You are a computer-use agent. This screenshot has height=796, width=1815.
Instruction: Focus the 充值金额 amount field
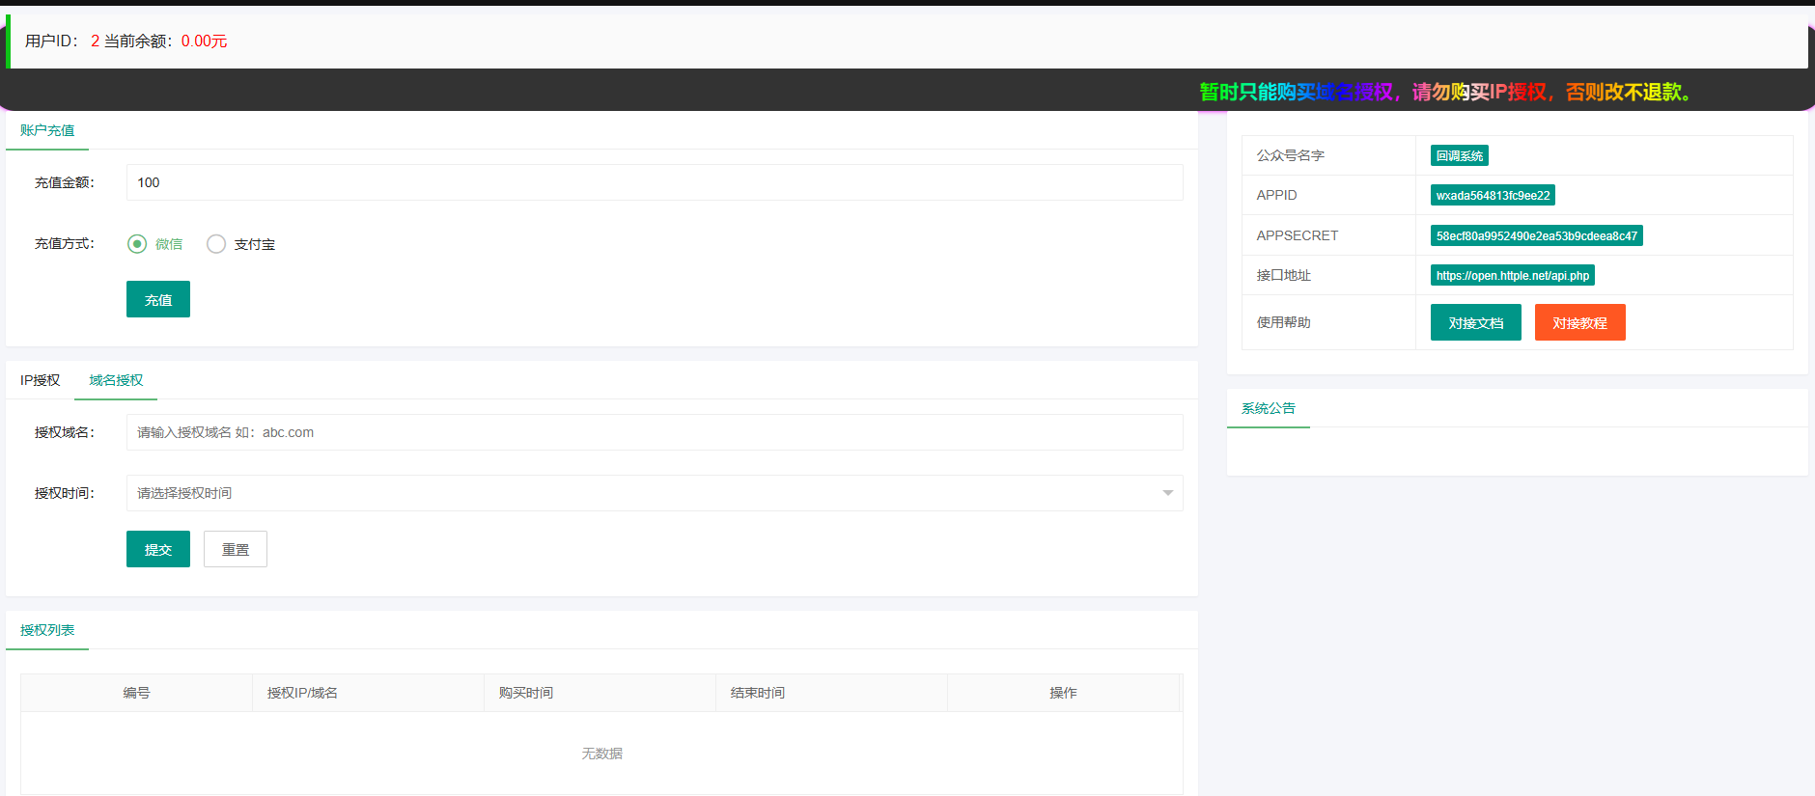click(655, 182)
